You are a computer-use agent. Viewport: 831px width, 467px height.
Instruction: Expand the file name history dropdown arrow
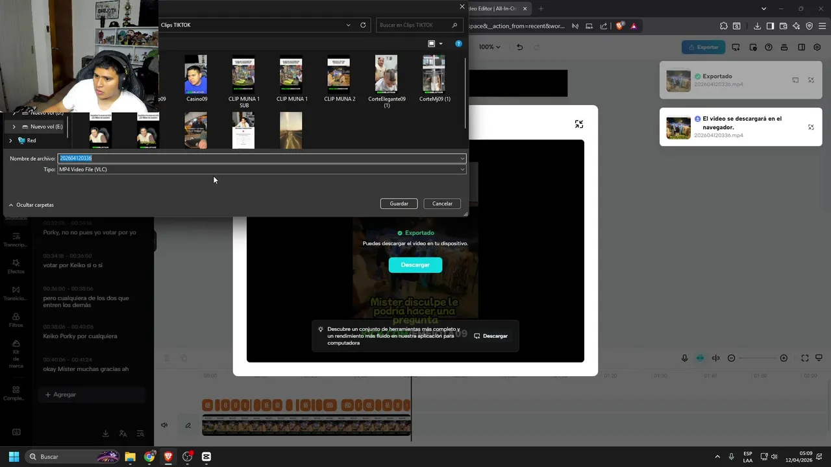[x=462, y=158]
